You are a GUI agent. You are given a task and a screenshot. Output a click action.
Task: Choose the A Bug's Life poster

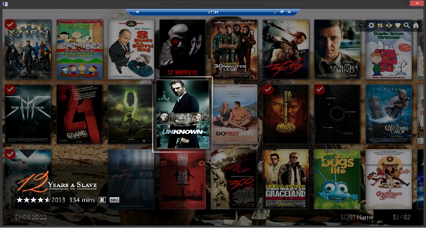click(337, 179)
